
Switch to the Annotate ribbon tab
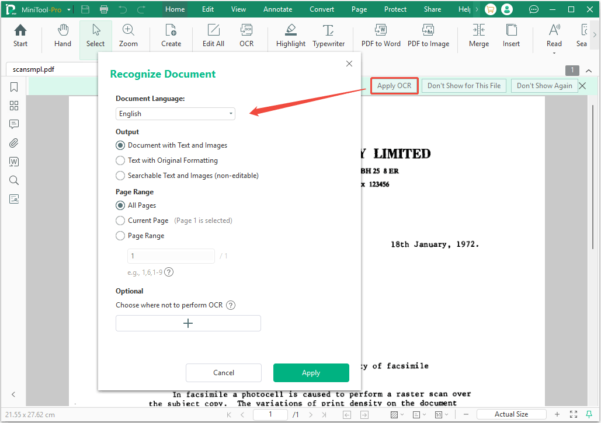[277, 9]
